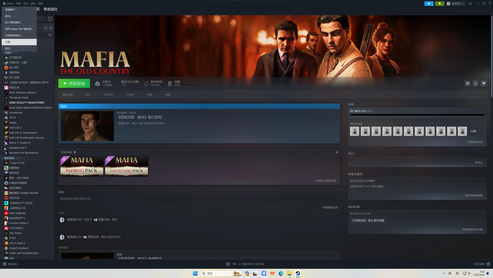Click the ready-to-play filter icon
The image size is (493, 278).
pos(50,28)
